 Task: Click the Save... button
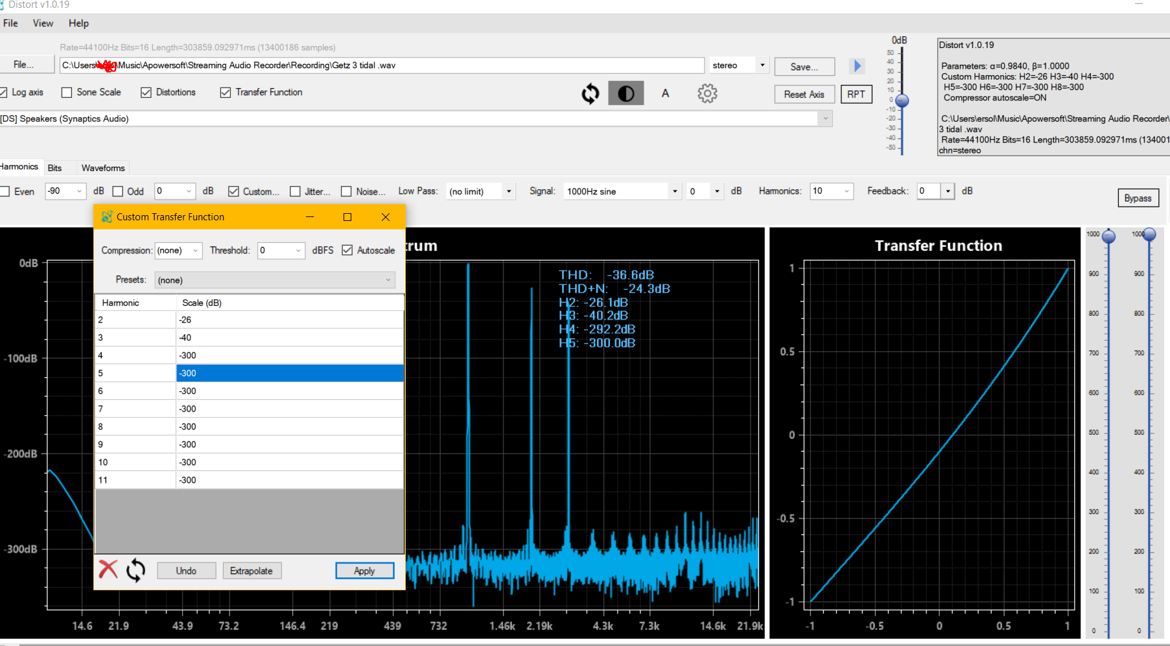804,67
